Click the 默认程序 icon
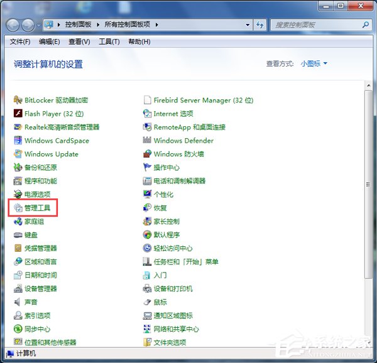Viewport: 377px width, 363px height. (148, 235)
